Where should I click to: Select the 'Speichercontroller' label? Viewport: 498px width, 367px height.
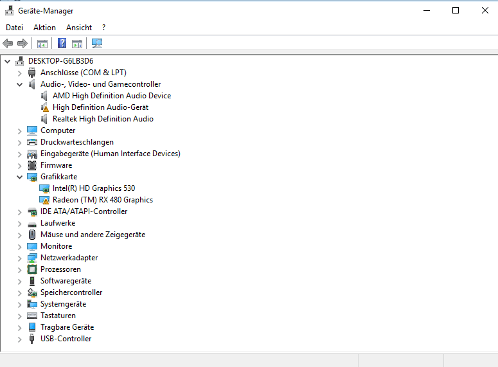click(71, 292)
